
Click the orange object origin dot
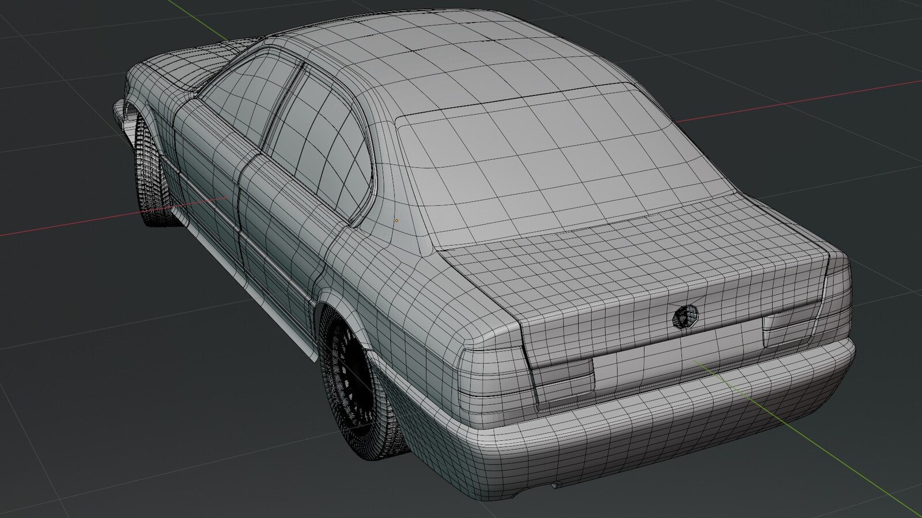pos(396,220)
